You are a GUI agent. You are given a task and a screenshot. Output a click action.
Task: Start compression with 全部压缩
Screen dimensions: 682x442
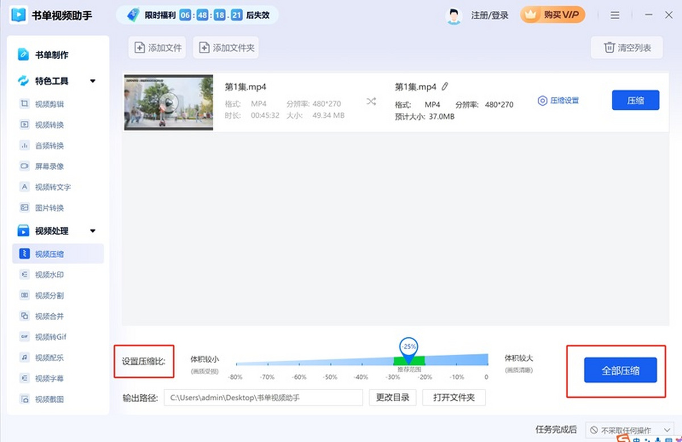[621, 370]
